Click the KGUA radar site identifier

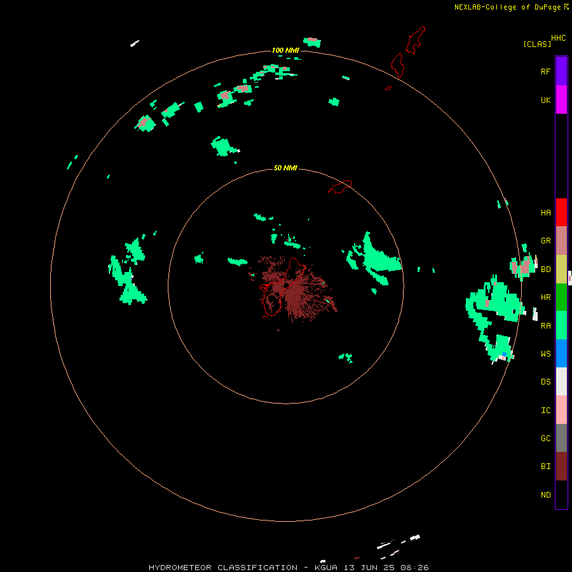pos(326,568)
